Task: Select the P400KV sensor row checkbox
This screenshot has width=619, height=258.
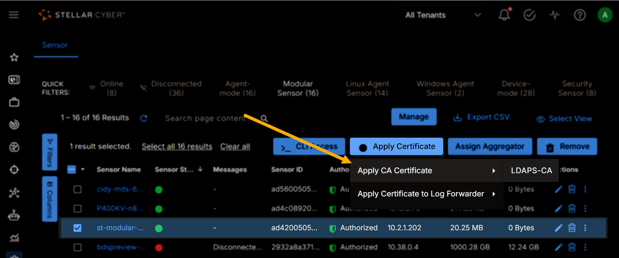Action: click(78, 209)
